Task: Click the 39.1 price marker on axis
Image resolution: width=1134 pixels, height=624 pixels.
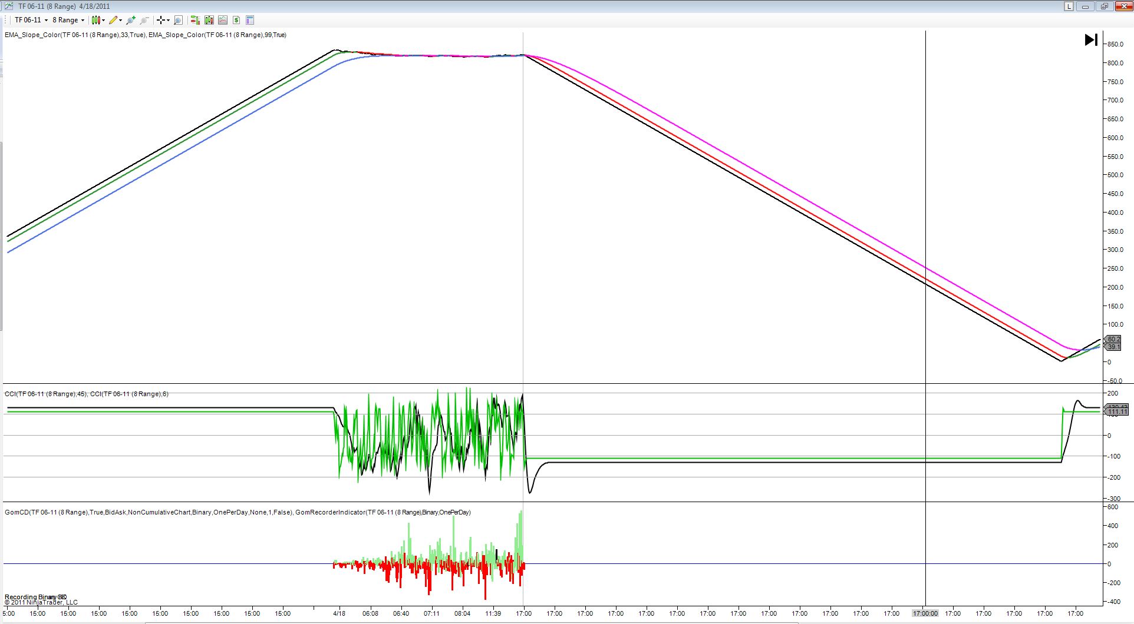Action: [1113, 347]
